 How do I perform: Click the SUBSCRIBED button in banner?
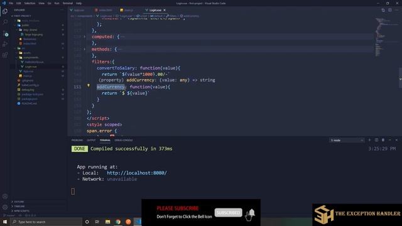point(228,212)
